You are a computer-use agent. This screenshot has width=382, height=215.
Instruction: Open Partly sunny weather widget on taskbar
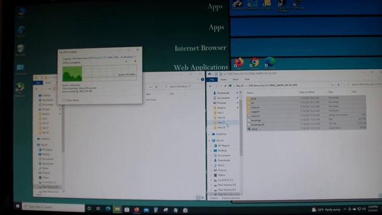pyautogui.click(x=326, y=210)
